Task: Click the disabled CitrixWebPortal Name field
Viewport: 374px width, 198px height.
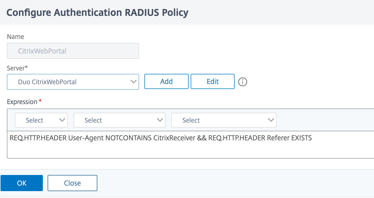Action: point(73,51)
